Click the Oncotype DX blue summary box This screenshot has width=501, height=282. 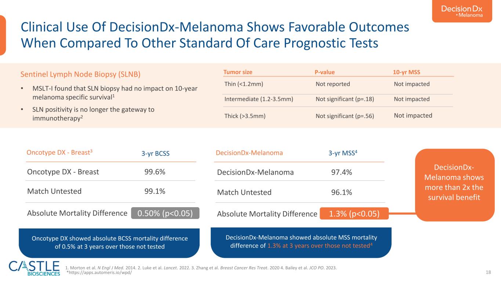(109, 242)
